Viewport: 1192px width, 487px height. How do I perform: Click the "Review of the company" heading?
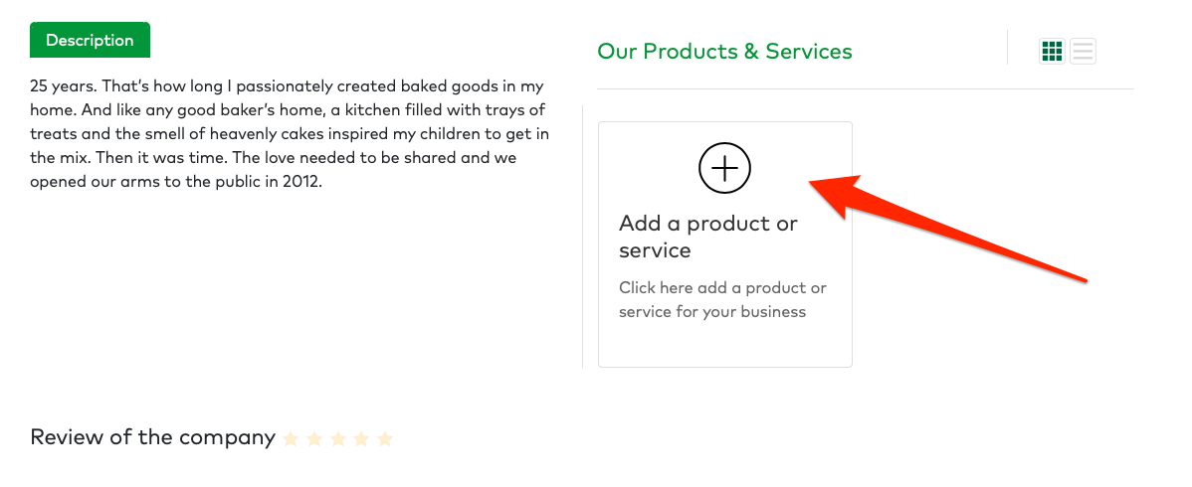tap(152, 437)
